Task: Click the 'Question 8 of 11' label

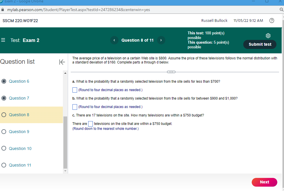Action: [x=137, y=40]
